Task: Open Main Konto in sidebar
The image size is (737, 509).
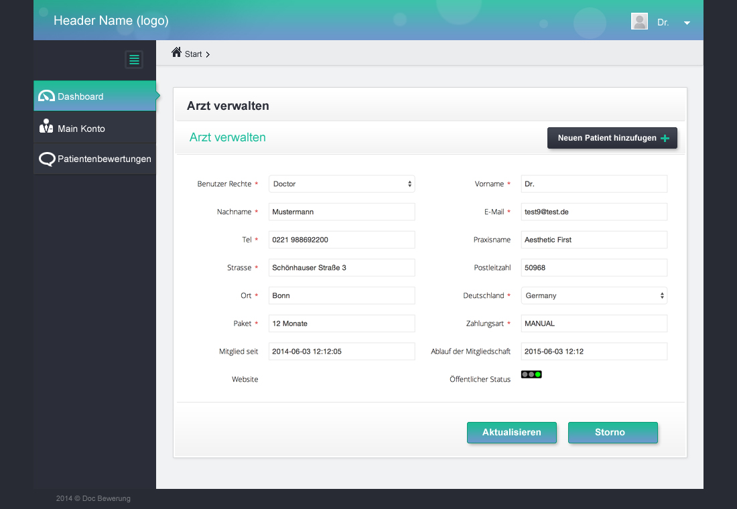Action: click(x=94, y=128)
